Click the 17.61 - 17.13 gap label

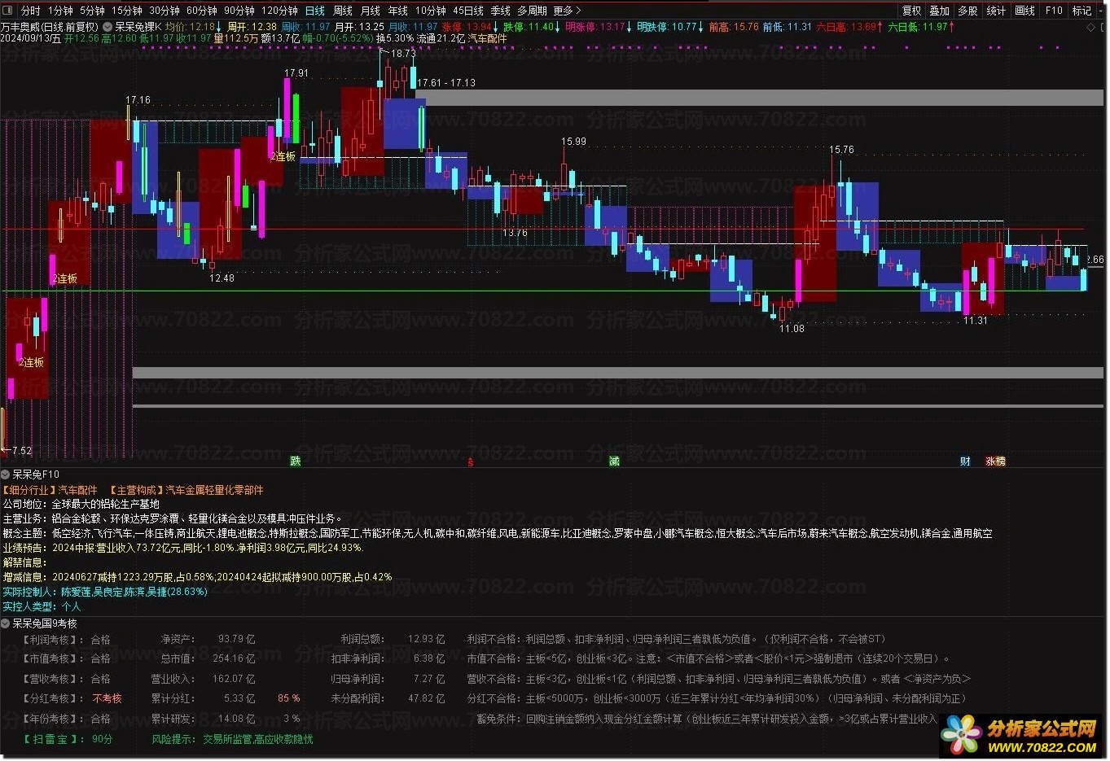[x=446, y=83]
